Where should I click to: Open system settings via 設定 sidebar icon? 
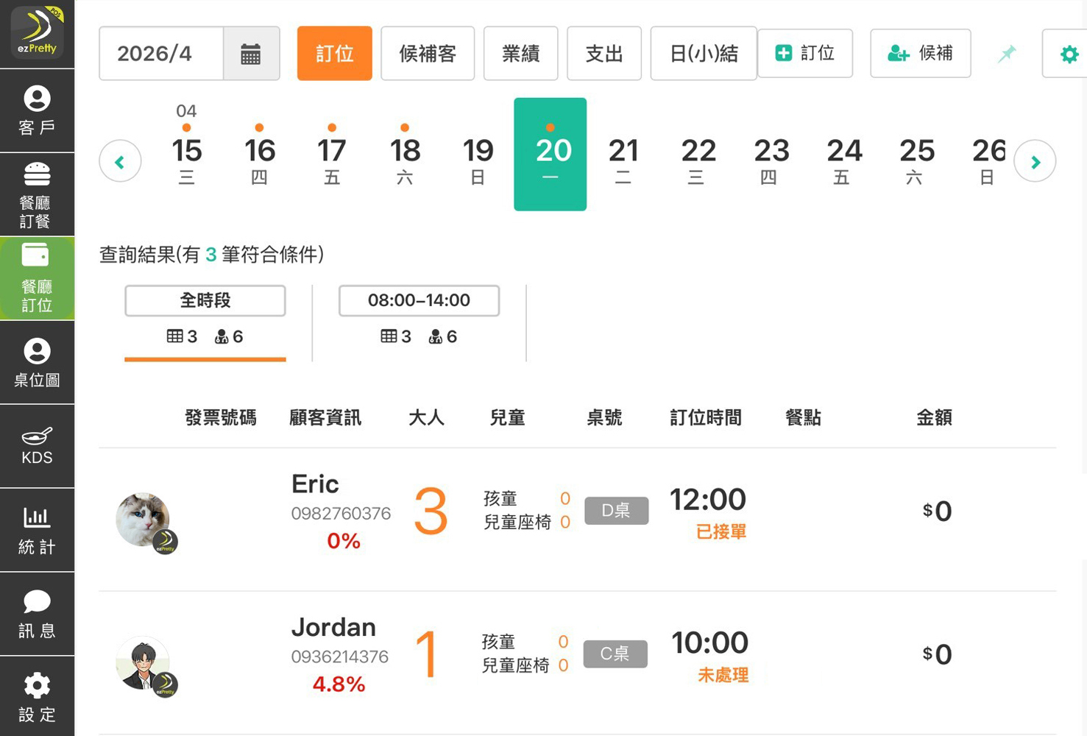[x=37, y=696]
